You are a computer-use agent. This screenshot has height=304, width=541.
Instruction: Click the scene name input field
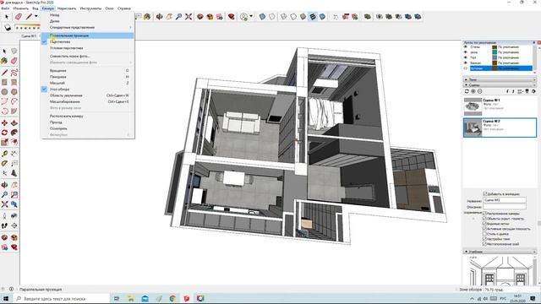pyautogui.click(x=505, y=200)
